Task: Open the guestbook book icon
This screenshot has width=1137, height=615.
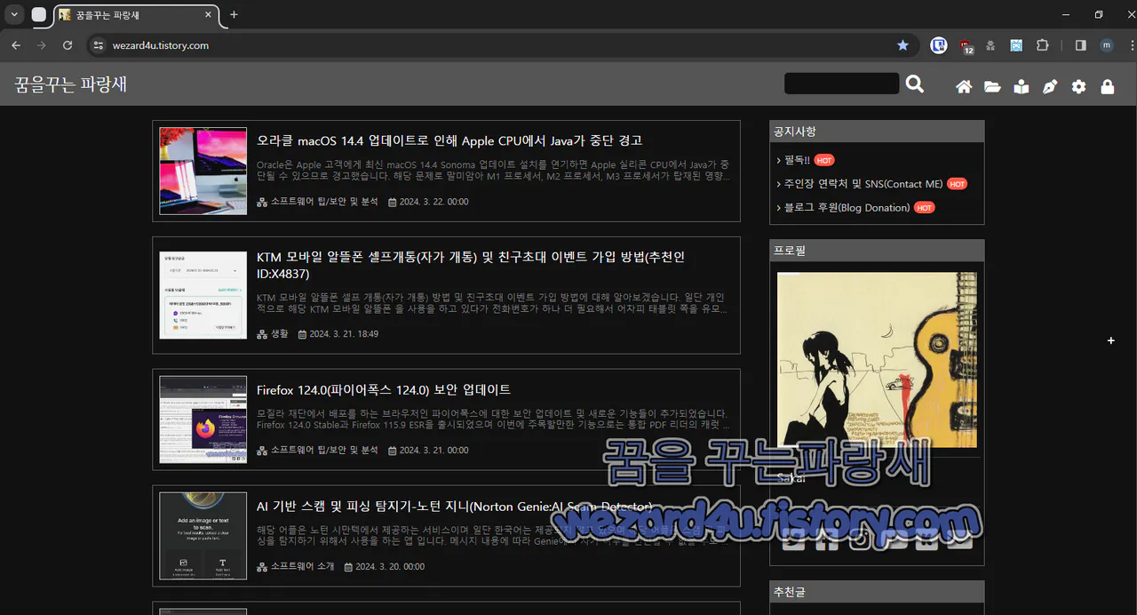Action: click(1021, 86)
